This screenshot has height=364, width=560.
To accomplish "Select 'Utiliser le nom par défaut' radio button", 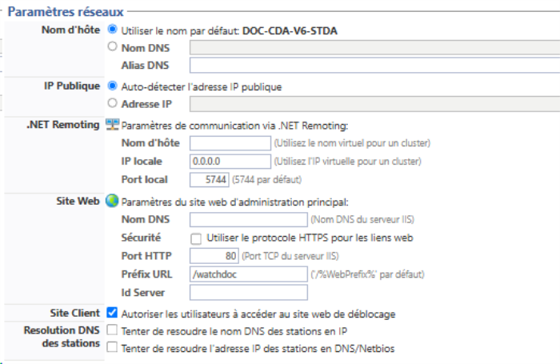I will (x=113, y=30).
